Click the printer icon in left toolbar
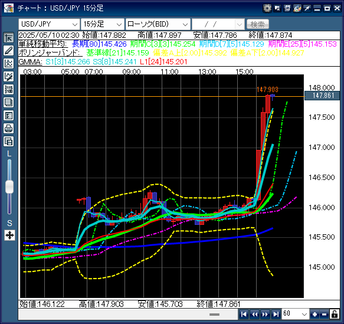 (x=9, y=128)
